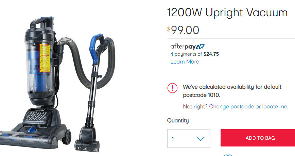Click the upright vacuum product image
295x156 pixels.
(57, 84)
